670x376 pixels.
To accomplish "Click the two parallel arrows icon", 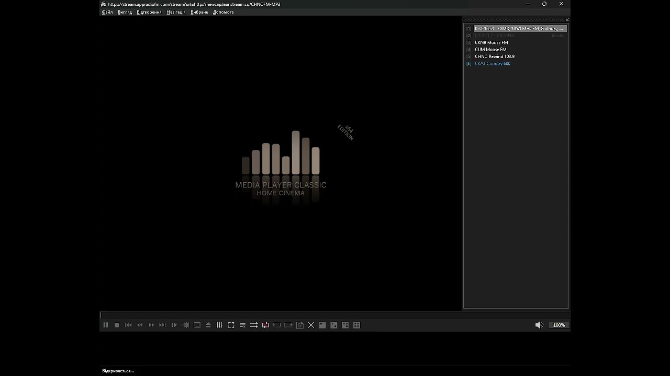I will coord(254,325).
